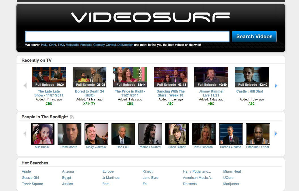Click the Mila Kunis name link
Viewport: 299px width, 191px height.
point(42,147)
